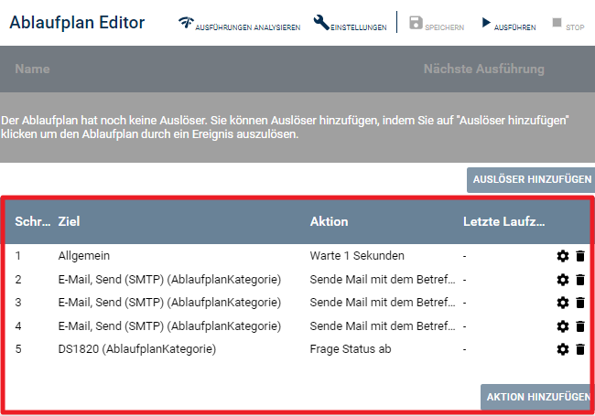Run the plan with Ausführen
Image resolution: width=595 pixels, height=416 pixels.
pyautogui.click(x=508, y=24)
